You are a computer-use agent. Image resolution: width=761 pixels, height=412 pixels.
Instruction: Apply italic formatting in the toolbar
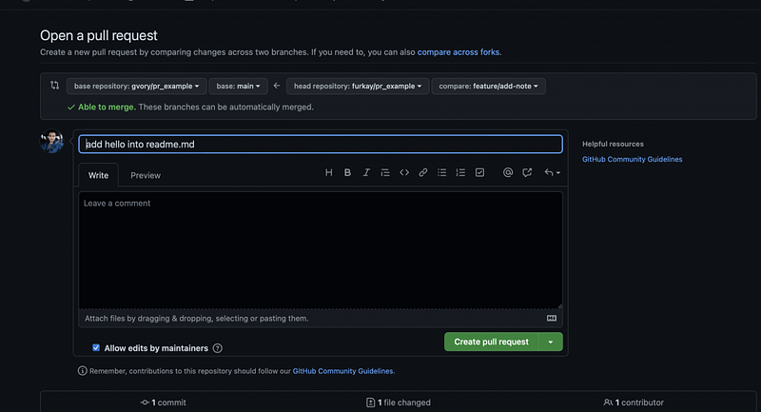click(366, 173)
